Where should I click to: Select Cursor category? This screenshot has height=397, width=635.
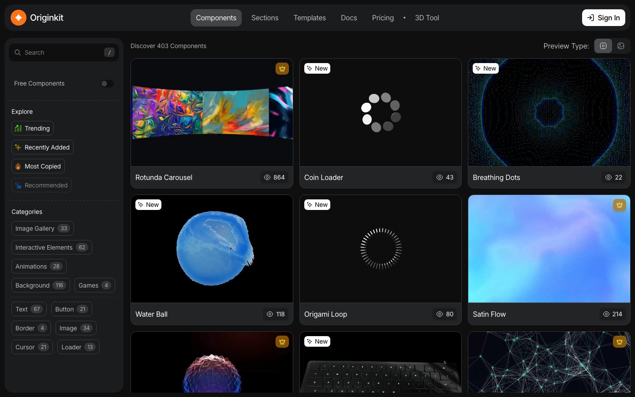click(x=32, y=347)
